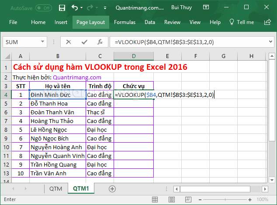The width and height of the screenshot is (277, 205).
Task: Switch to Page Layout view icon
Action: coord(172,199)
